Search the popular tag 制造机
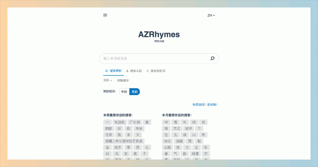The width and height of the screenshot is (318, 167). pyautogui.click(x=120, y=122)
